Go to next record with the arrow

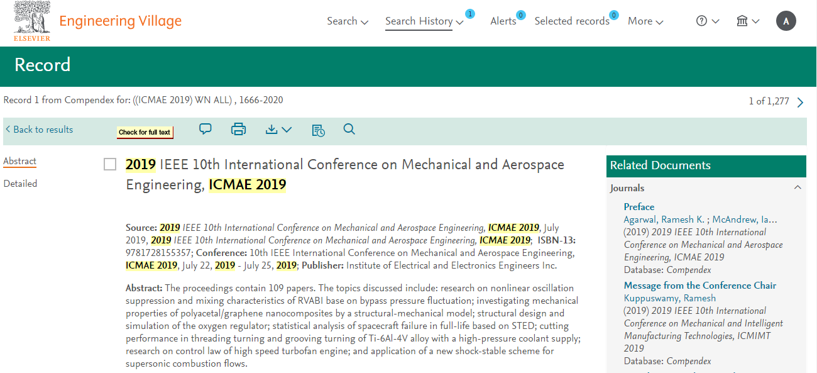(x=800, y=102)
